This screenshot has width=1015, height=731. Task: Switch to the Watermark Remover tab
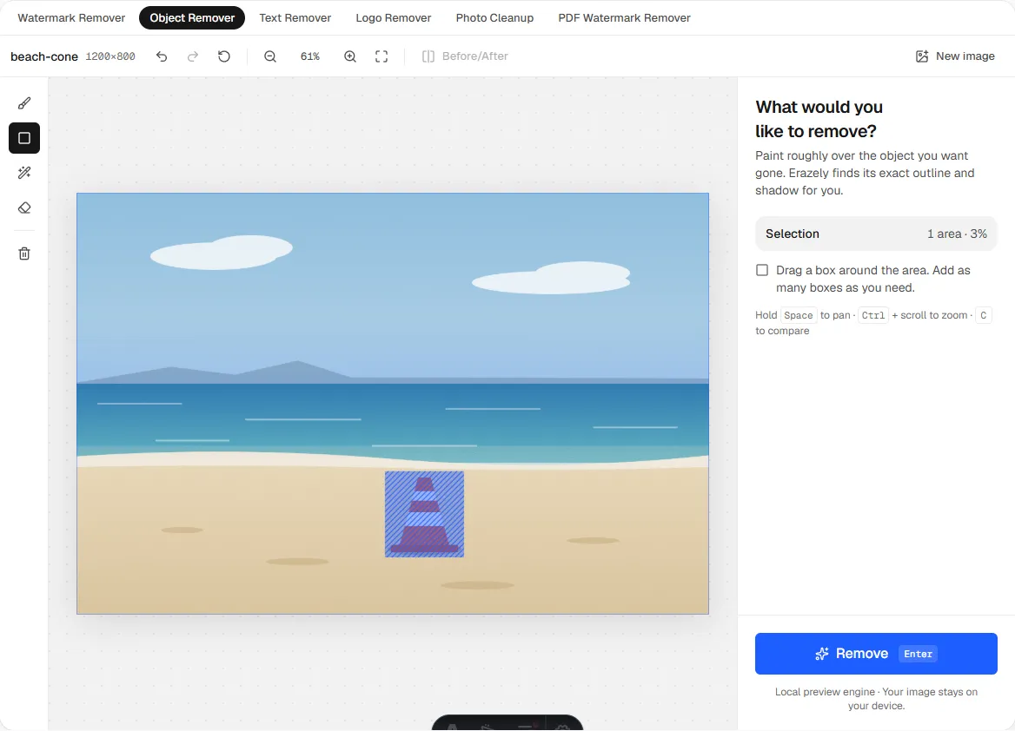coord(71,18)
